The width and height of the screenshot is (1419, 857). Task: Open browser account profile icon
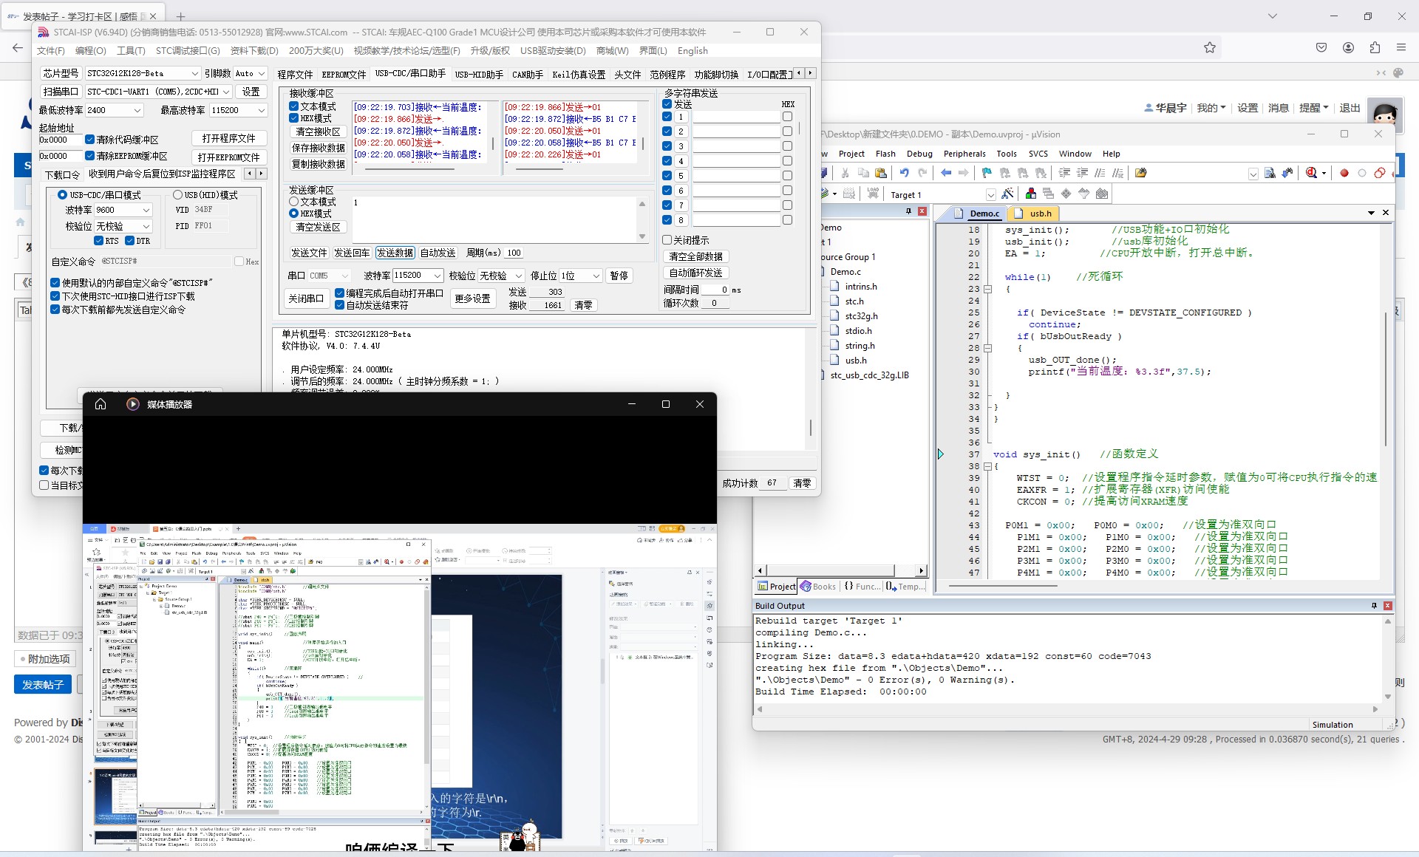pos(1348,47)
